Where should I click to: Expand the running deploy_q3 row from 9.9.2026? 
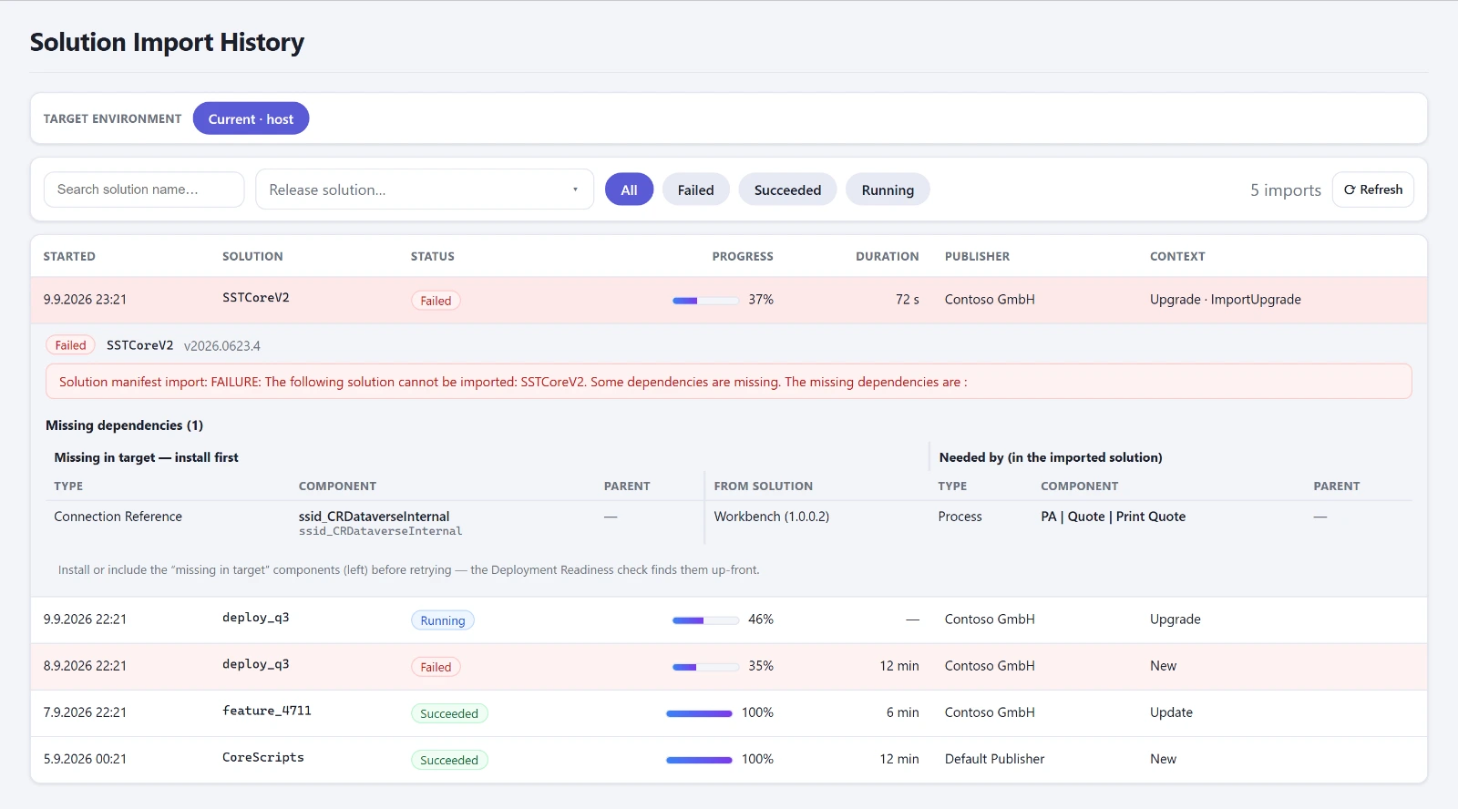tap(729, 620)
